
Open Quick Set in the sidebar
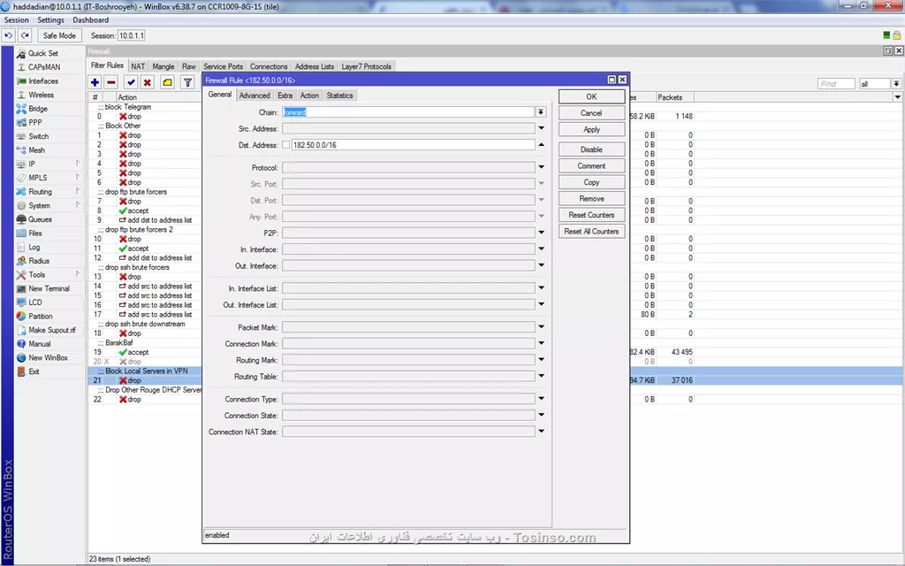click(x=43, y=53)
